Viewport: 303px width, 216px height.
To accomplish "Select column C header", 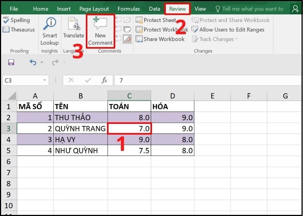I will 129,96.
